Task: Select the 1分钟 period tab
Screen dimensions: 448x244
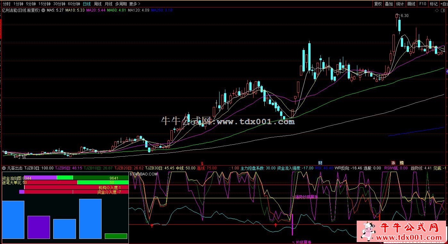Action: (x=19, y=4)
